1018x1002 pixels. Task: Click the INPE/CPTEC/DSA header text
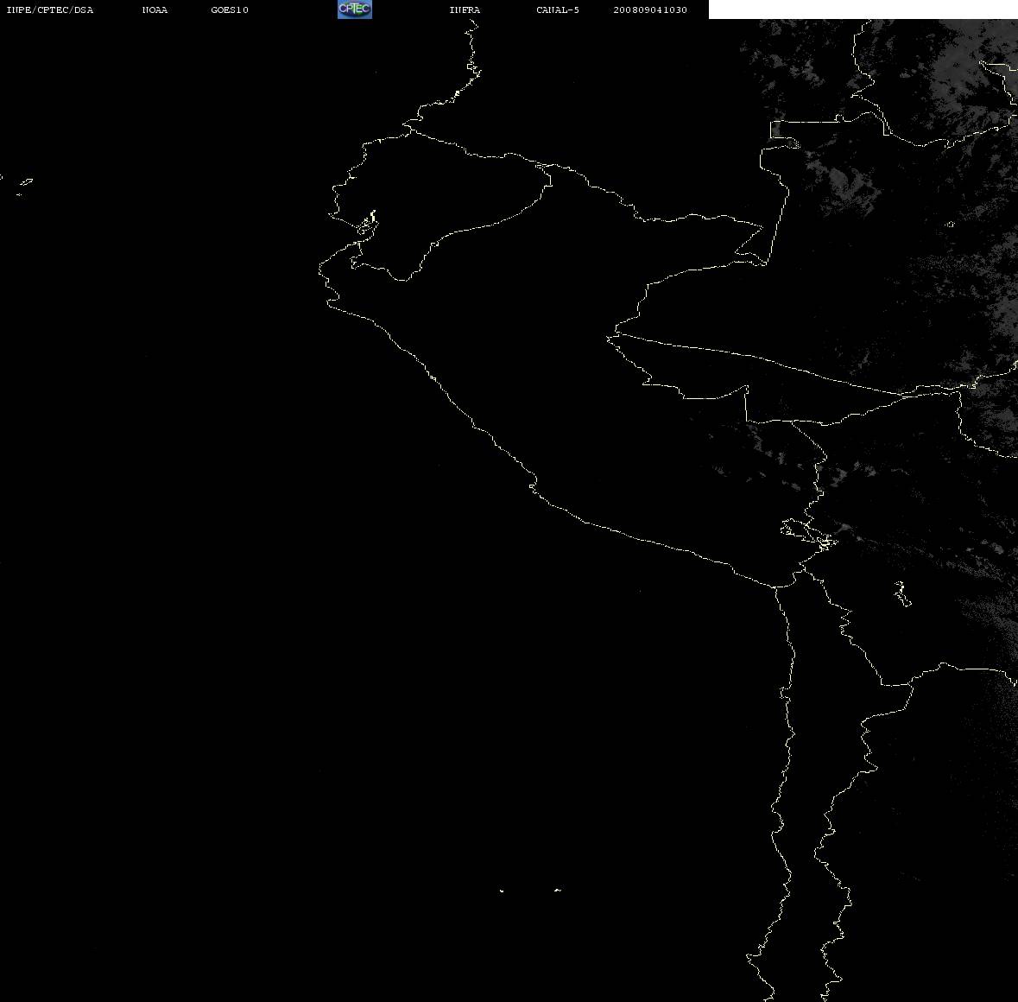point(50,10)
